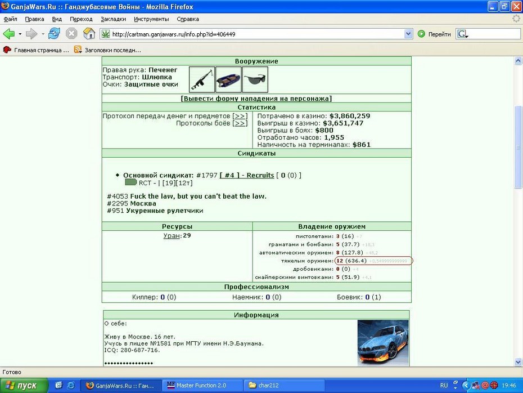Select the Выигрыш в казино $3,651,747 value
The width and height of the screenshot is (523, 393).
coord(343,123)
